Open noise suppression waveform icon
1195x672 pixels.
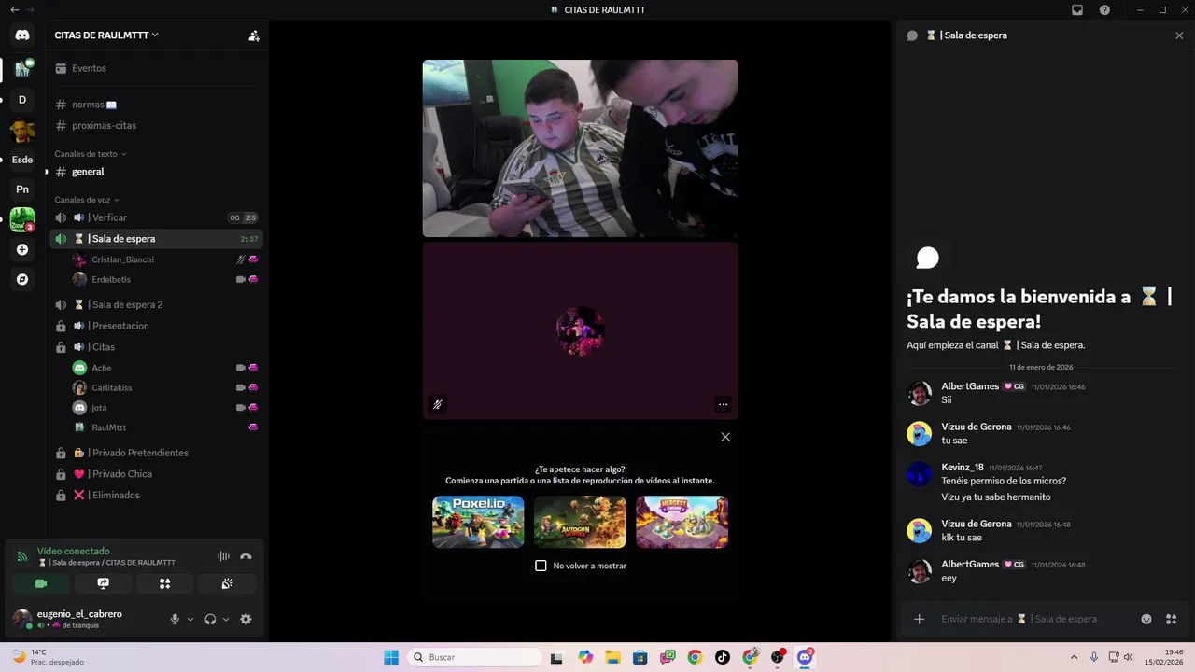point(223,556)
